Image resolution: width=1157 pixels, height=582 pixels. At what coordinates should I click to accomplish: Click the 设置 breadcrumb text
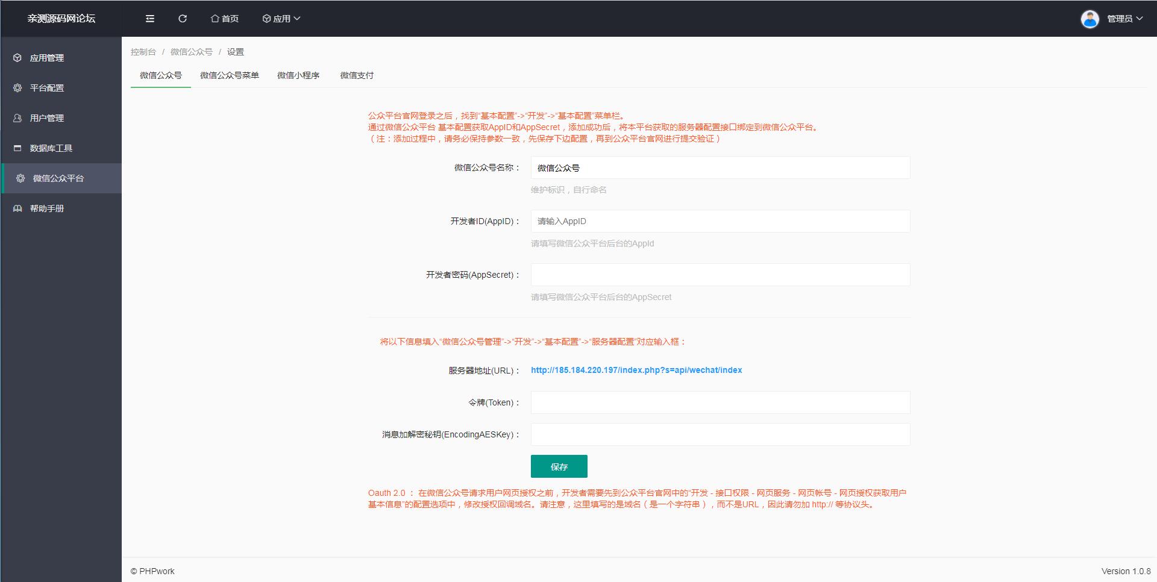tap(236, 52)
